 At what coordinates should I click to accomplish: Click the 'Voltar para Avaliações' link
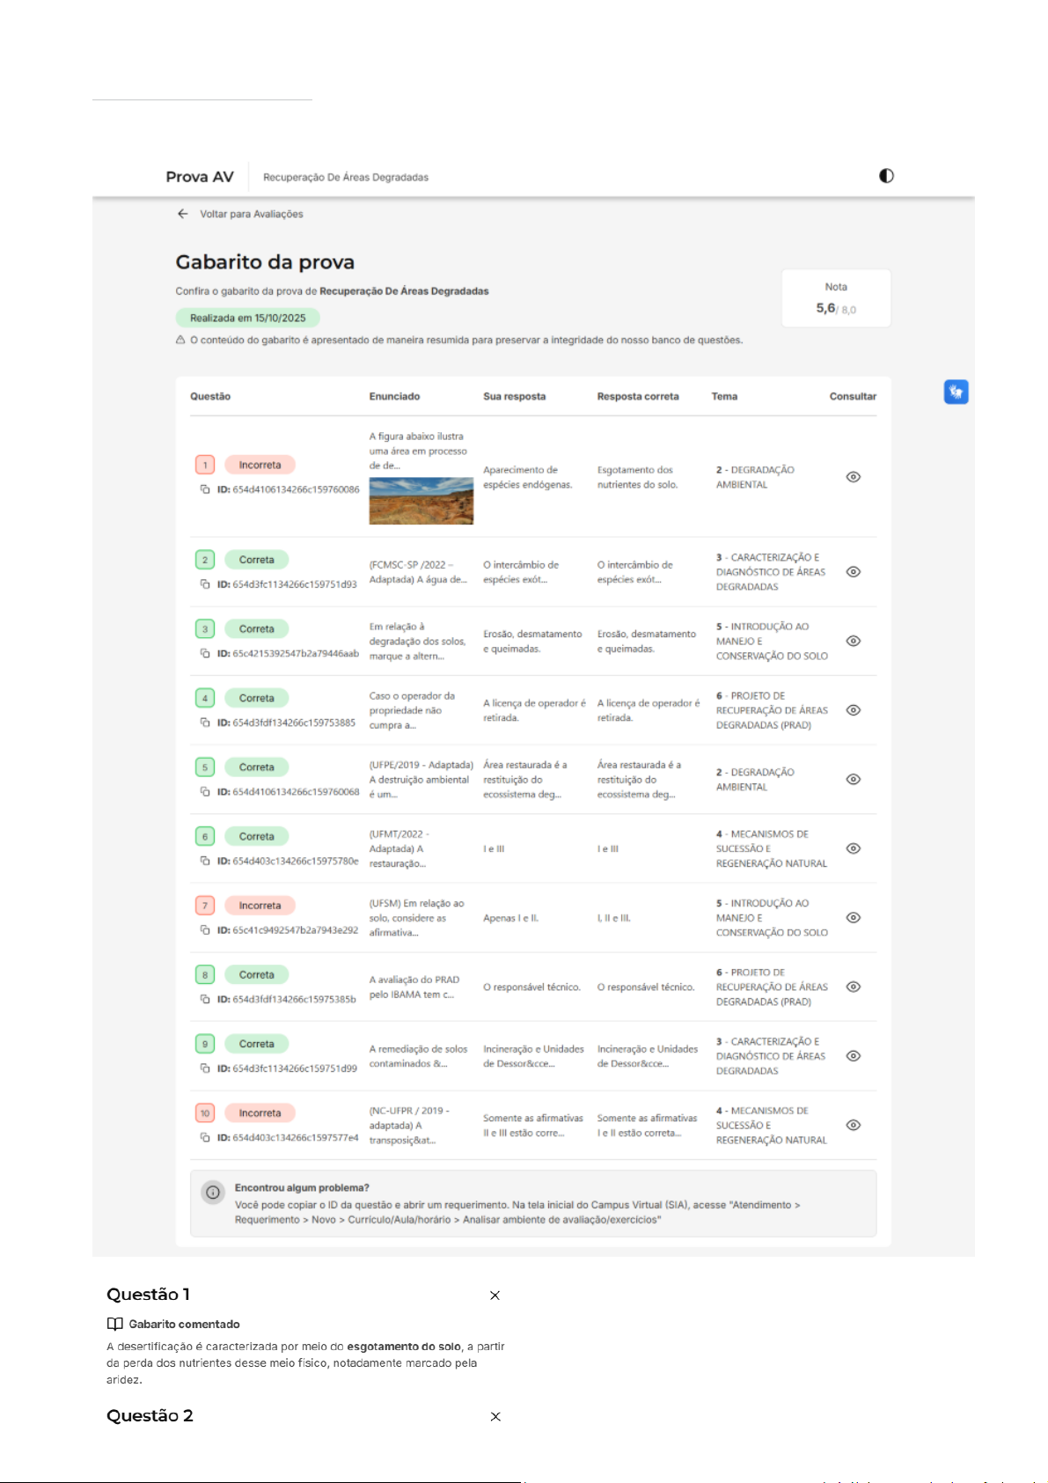[251, 214]
